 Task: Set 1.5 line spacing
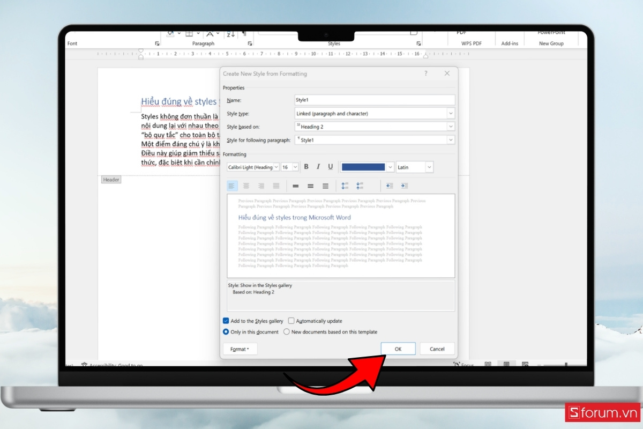(310, 186)
